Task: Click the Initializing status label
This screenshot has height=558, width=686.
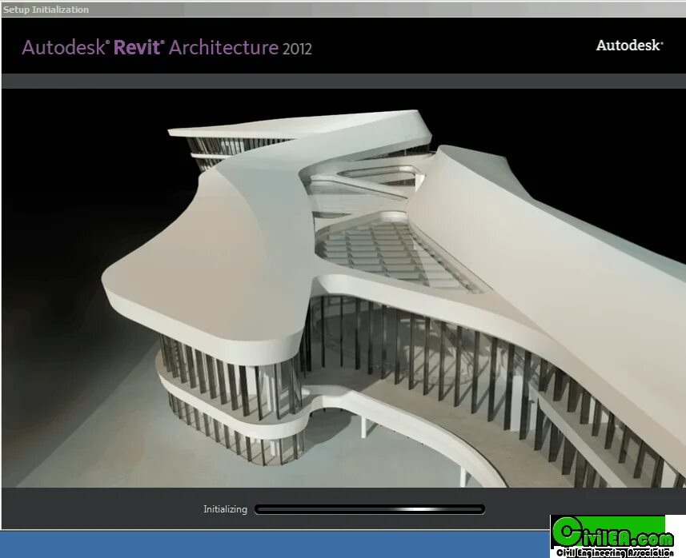Action: [225, 509]
